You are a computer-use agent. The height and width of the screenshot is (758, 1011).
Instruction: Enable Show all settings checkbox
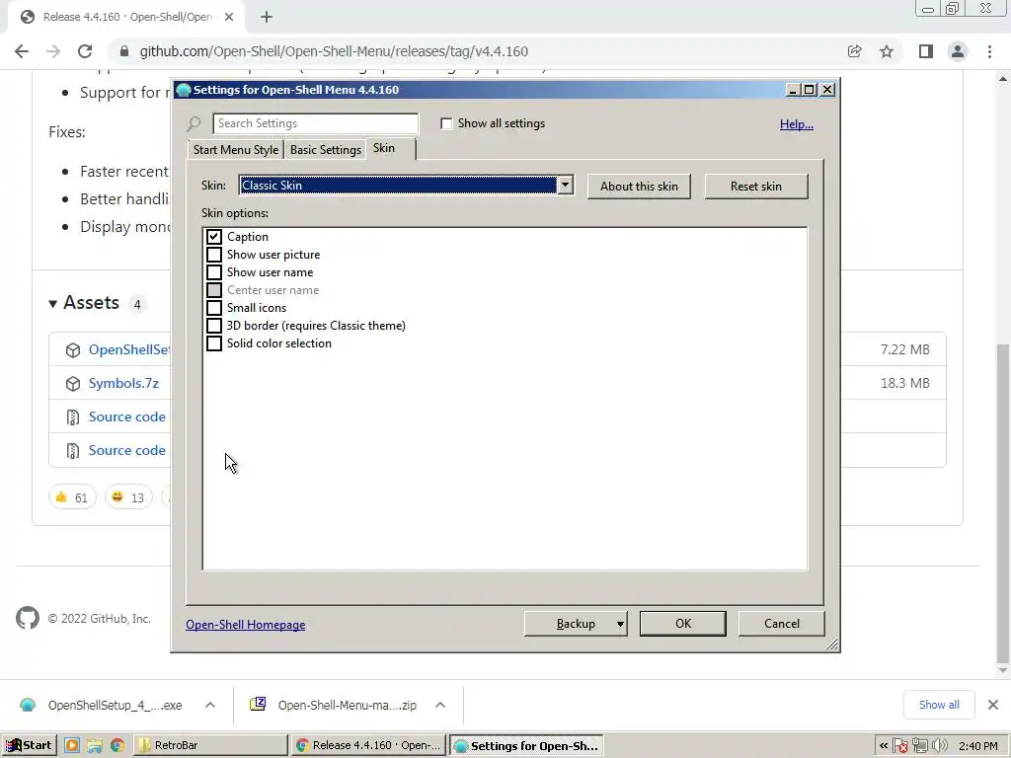coord(446,123)
